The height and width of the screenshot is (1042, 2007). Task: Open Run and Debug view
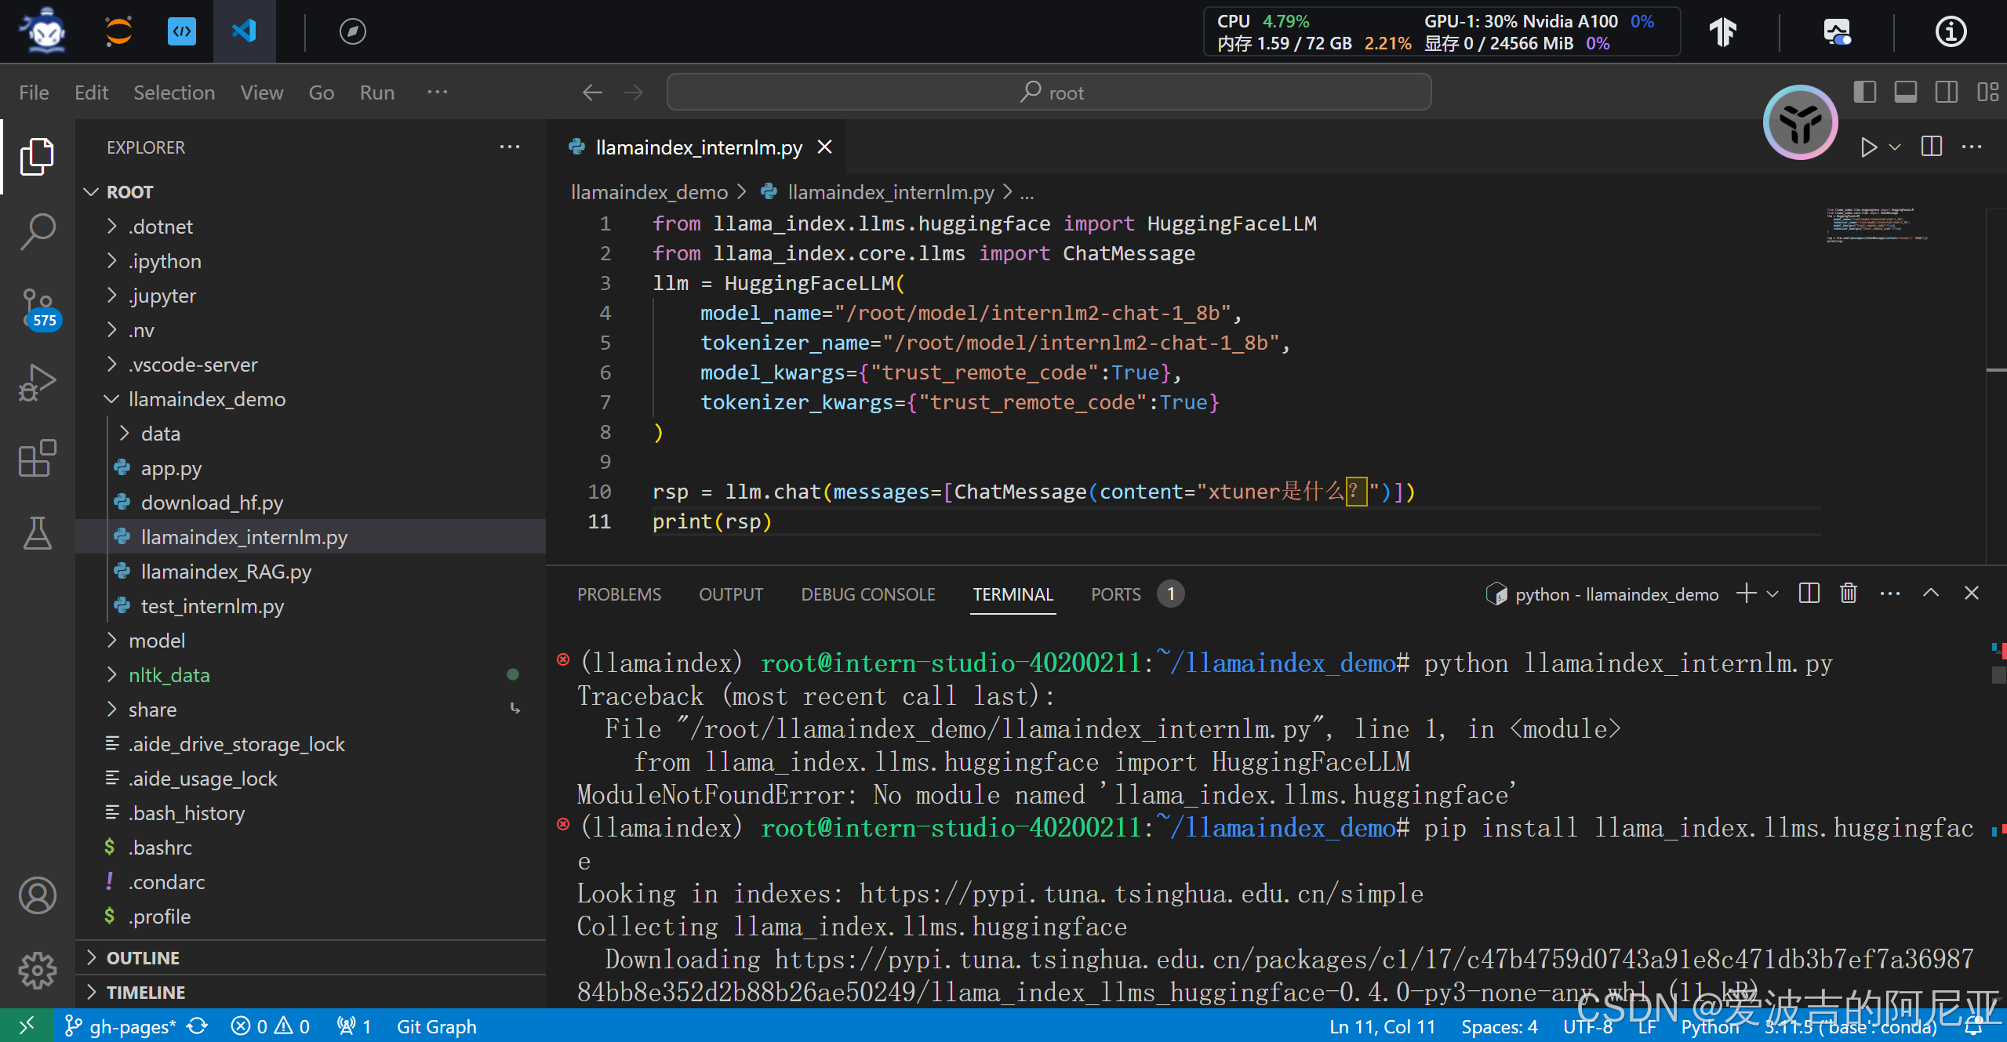tap(37, 383)
